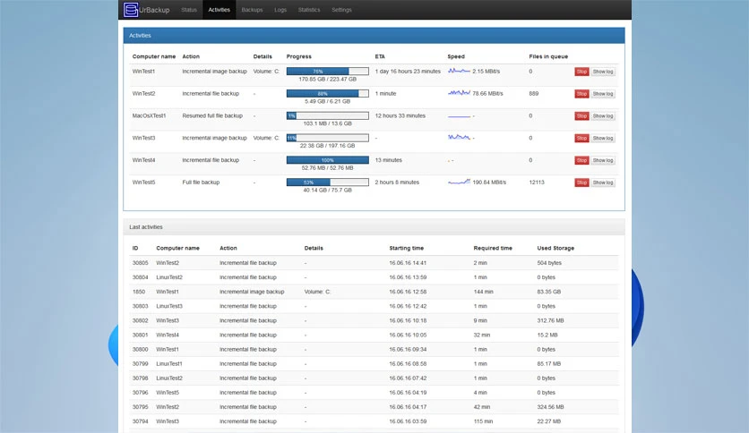This screenshot has height=433, width=749.
Task: Click the Required time column header
Action: point(493,248)
